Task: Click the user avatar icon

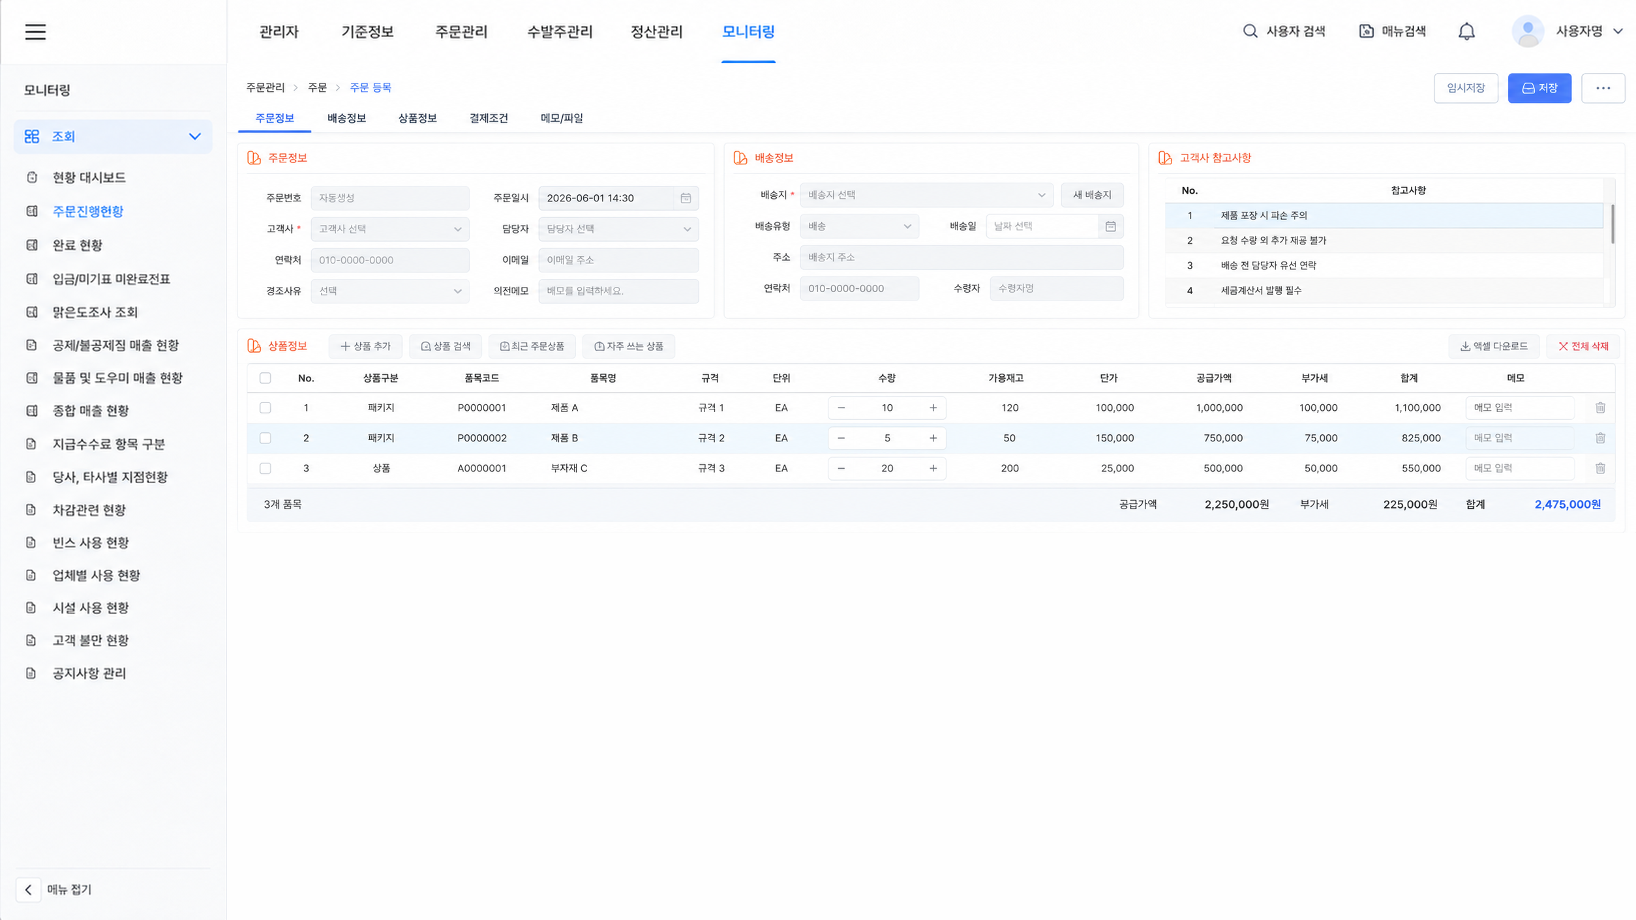Action: (1528, 31)
